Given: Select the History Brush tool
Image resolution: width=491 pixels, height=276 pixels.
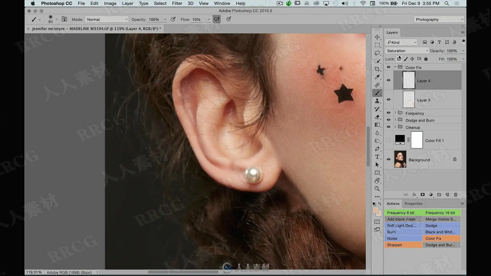Looking at the screenshot, I should coord(377,109).
